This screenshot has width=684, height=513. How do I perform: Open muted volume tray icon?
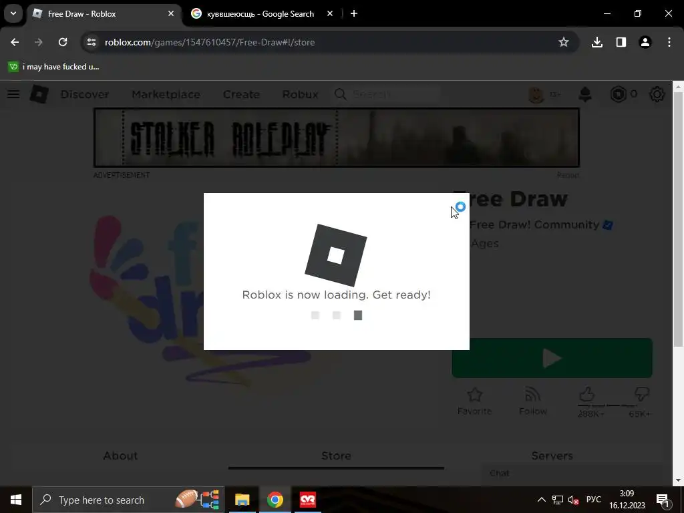coord(574,500)
